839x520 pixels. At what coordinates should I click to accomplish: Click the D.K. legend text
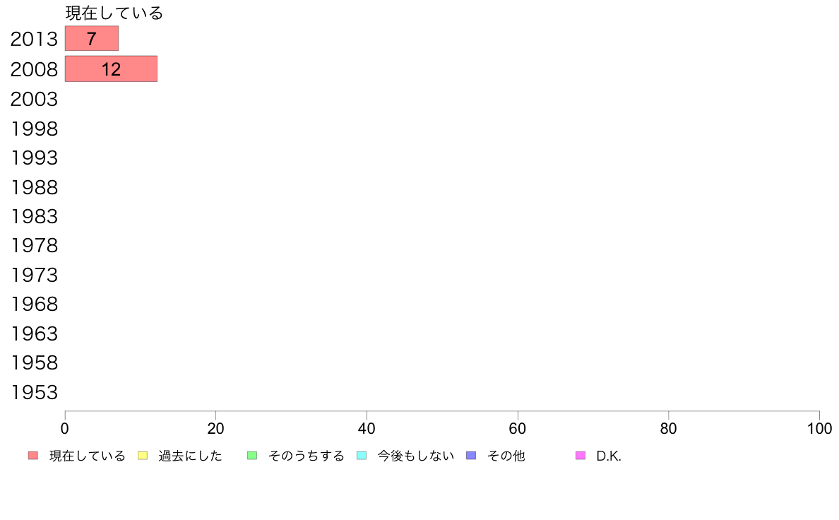pyautogui.click(x=609, y=456)
